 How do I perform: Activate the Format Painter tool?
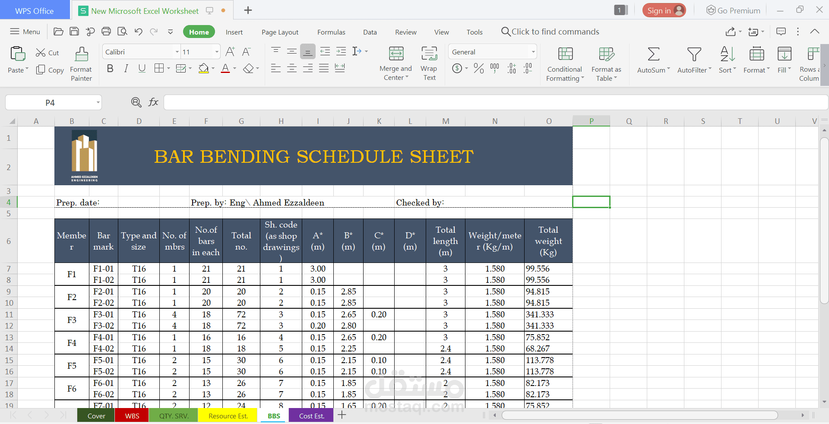coord(81,64)
